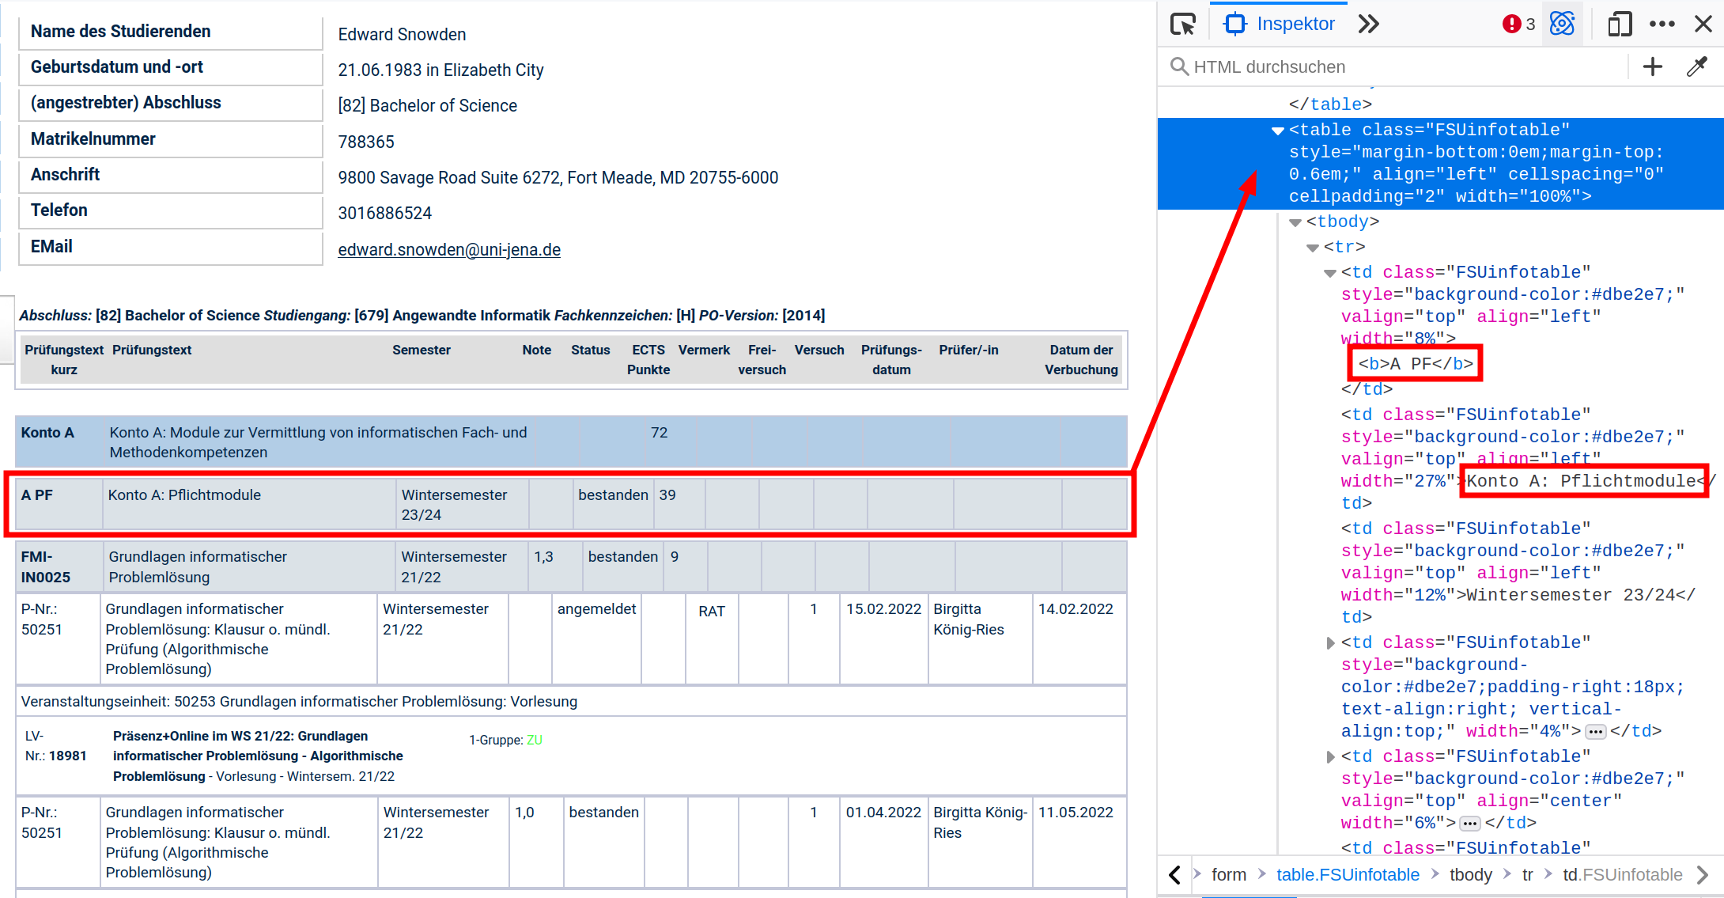
Task: Open the edward.snowden@uni-jena.de email link
Action: click(x=449, y=250)
